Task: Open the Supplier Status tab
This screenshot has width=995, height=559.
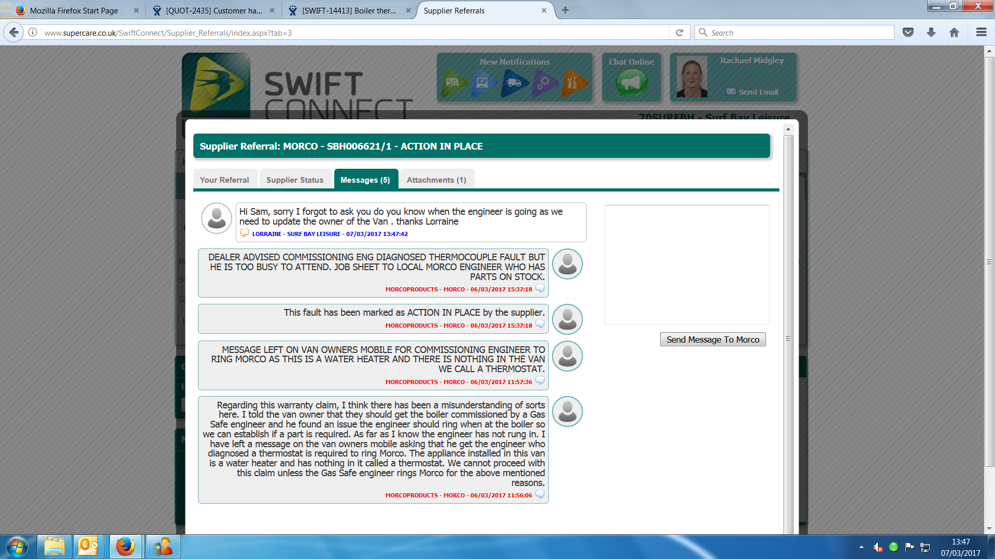Action: click(295, 180)
